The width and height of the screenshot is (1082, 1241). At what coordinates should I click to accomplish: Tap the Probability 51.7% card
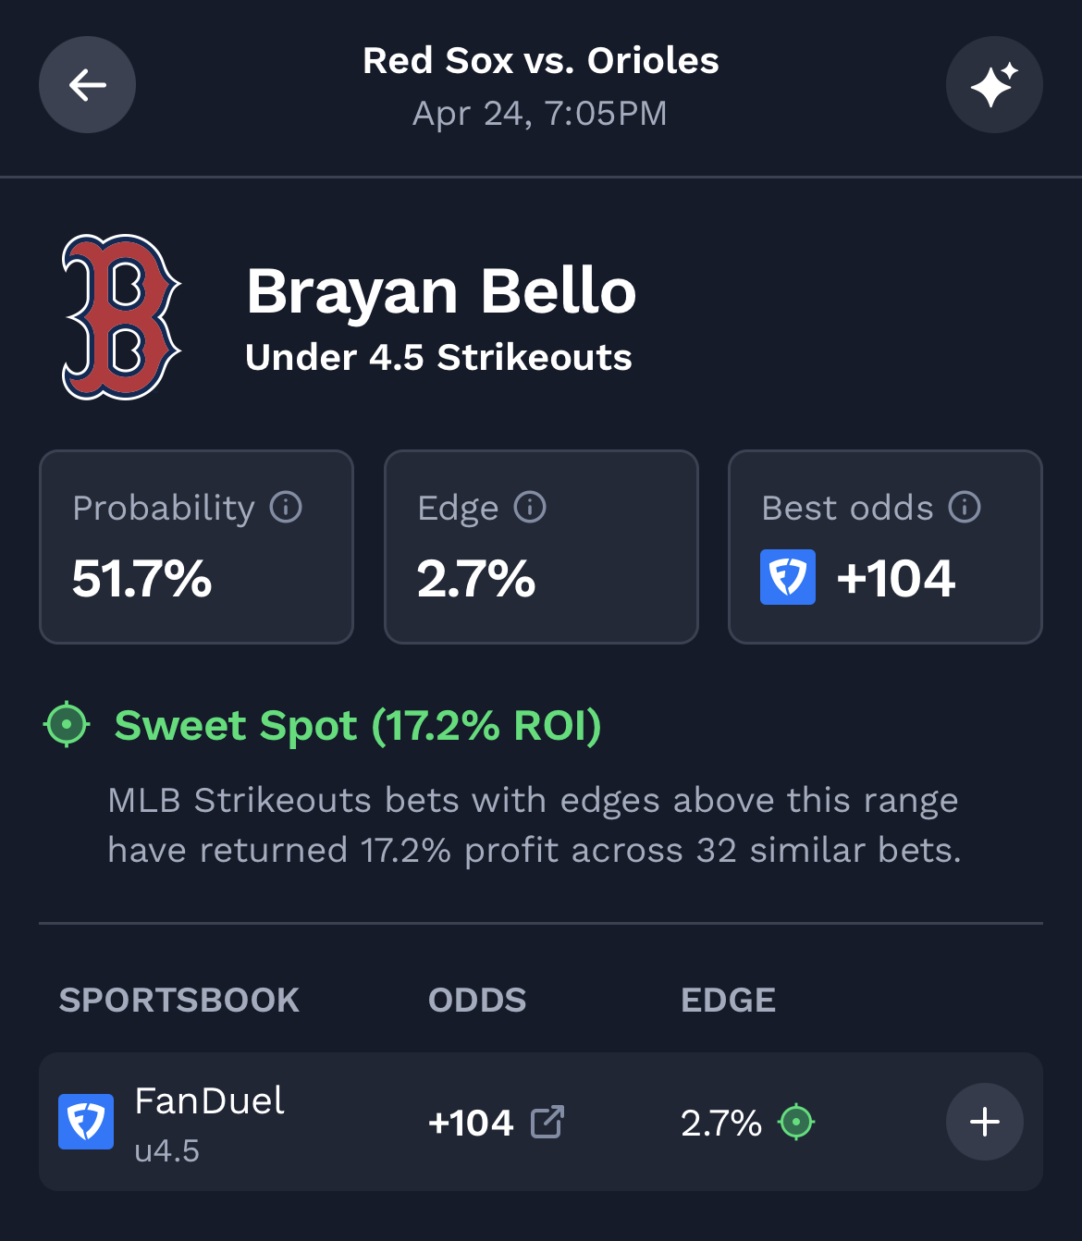(196, 547)
